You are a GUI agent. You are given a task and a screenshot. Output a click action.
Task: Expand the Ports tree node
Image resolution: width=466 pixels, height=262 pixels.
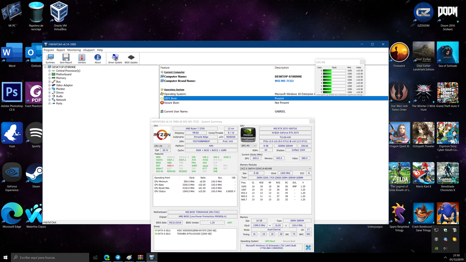pos(50,103)
